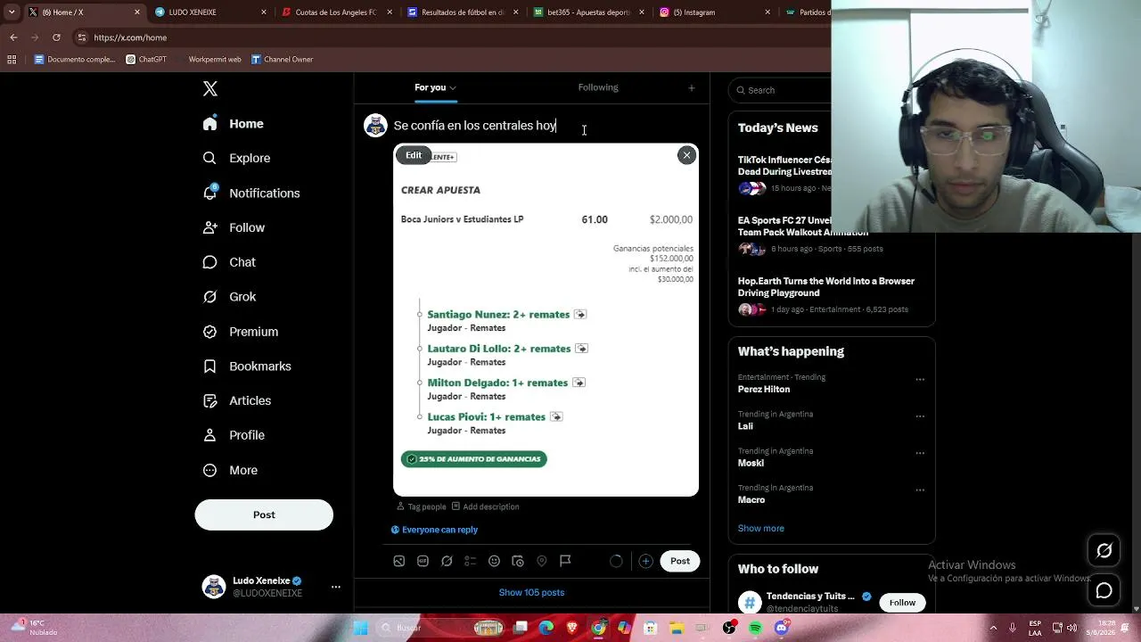The height and width of the screenshot is (642, 1141).
Task: Click the Post button in the composer
Action: [x=680, y=561]
